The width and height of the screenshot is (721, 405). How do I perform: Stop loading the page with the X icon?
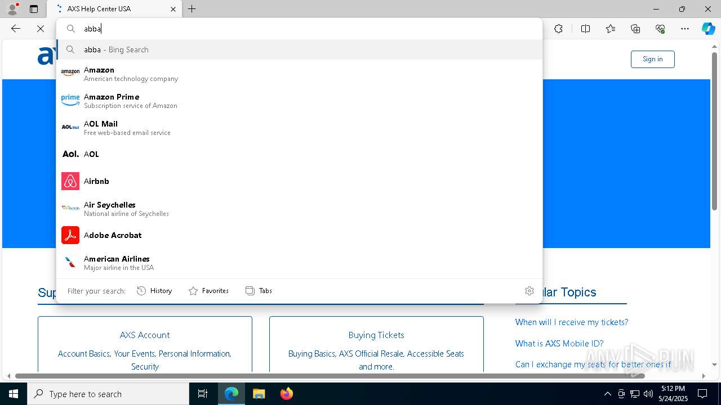tap(41, 29)
